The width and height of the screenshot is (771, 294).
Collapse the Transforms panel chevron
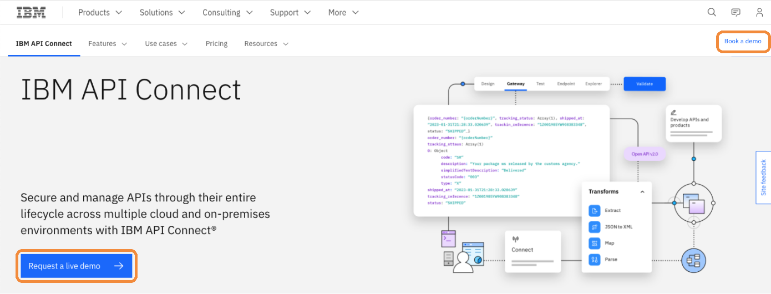[x=642, y=192]
